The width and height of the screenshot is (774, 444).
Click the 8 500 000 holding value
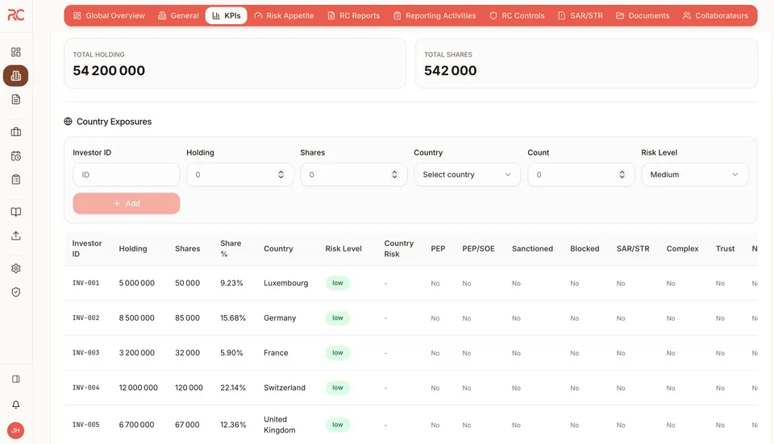137,318
